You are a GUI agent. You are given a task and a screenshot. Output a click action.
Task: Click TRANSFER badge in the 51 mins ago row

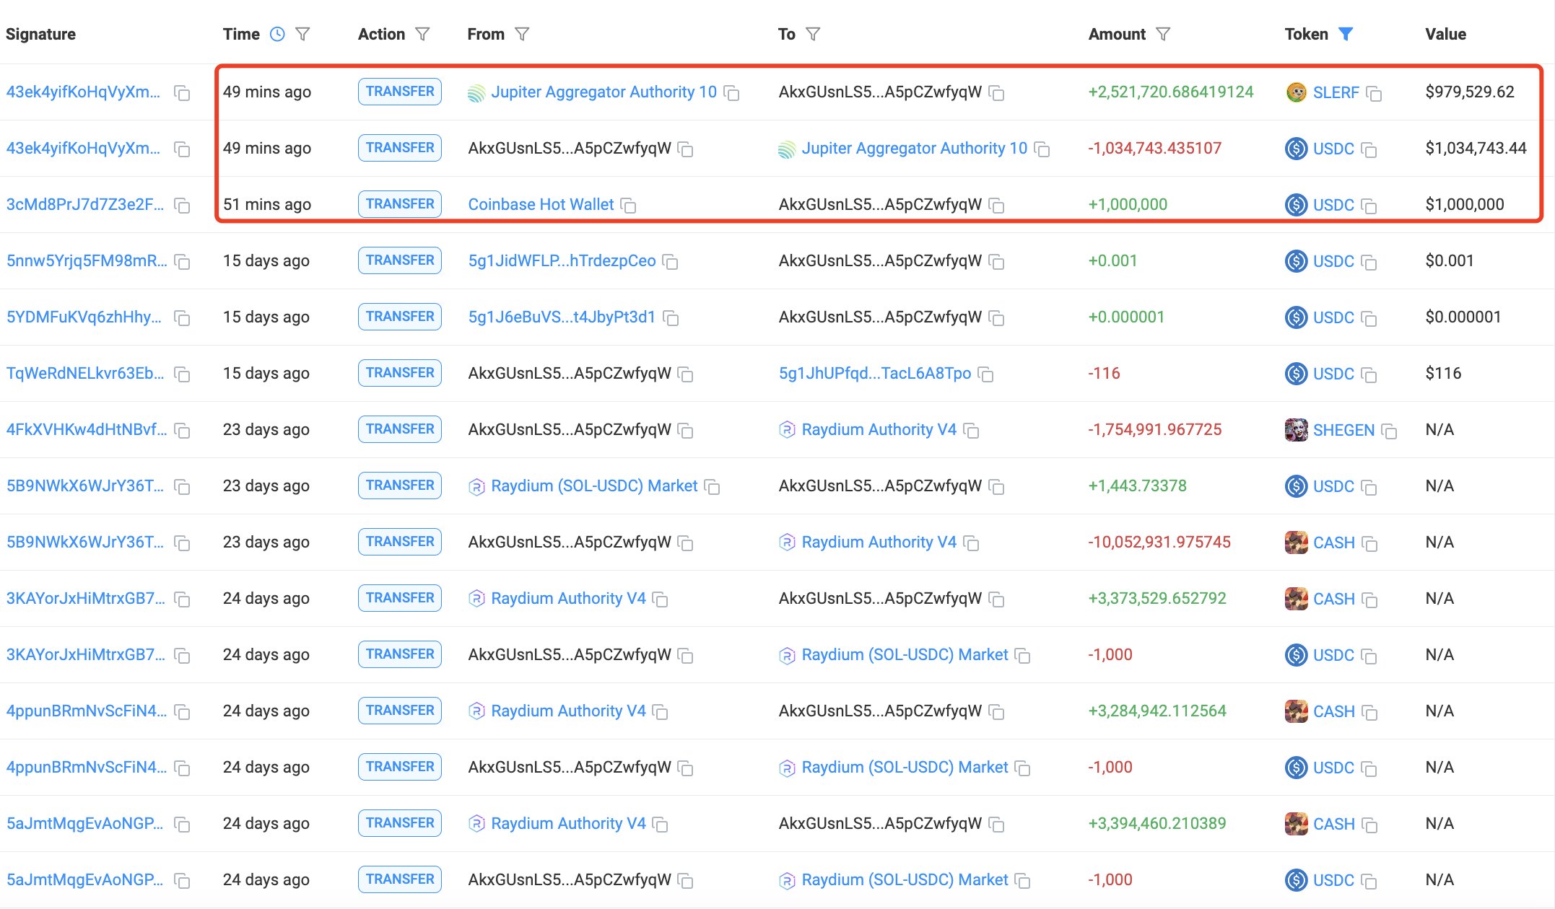(x=400, y=204)
